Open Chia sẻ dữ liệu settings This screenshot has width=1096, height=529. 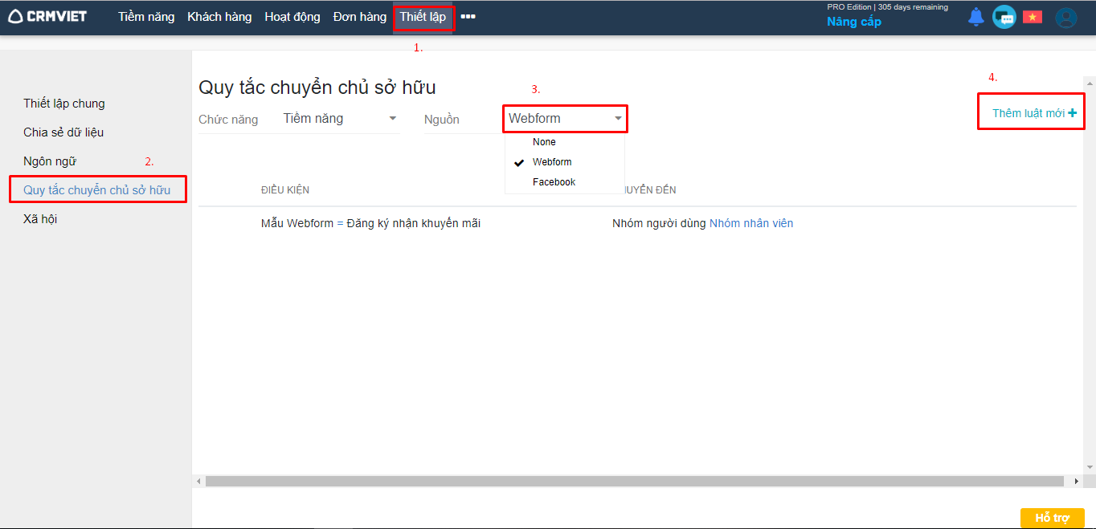(x=63, y=132)
